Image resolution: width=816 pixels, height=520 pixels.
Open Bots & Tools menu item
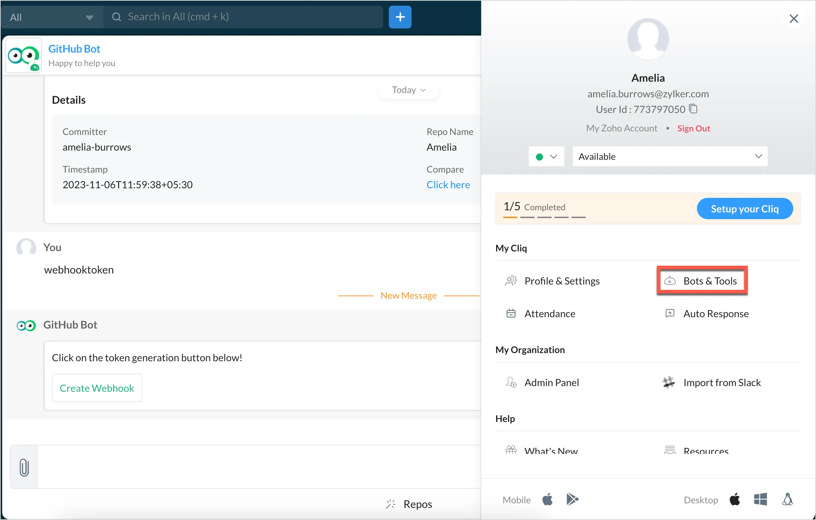click(x=702, y=281)
